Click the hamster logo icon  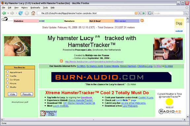pyautogui.click(x=5, y=19)
